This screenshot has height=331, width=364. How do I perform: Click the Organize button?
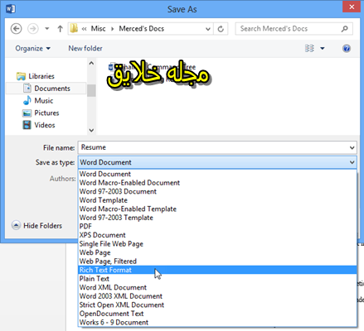click(x=32, y=49)
